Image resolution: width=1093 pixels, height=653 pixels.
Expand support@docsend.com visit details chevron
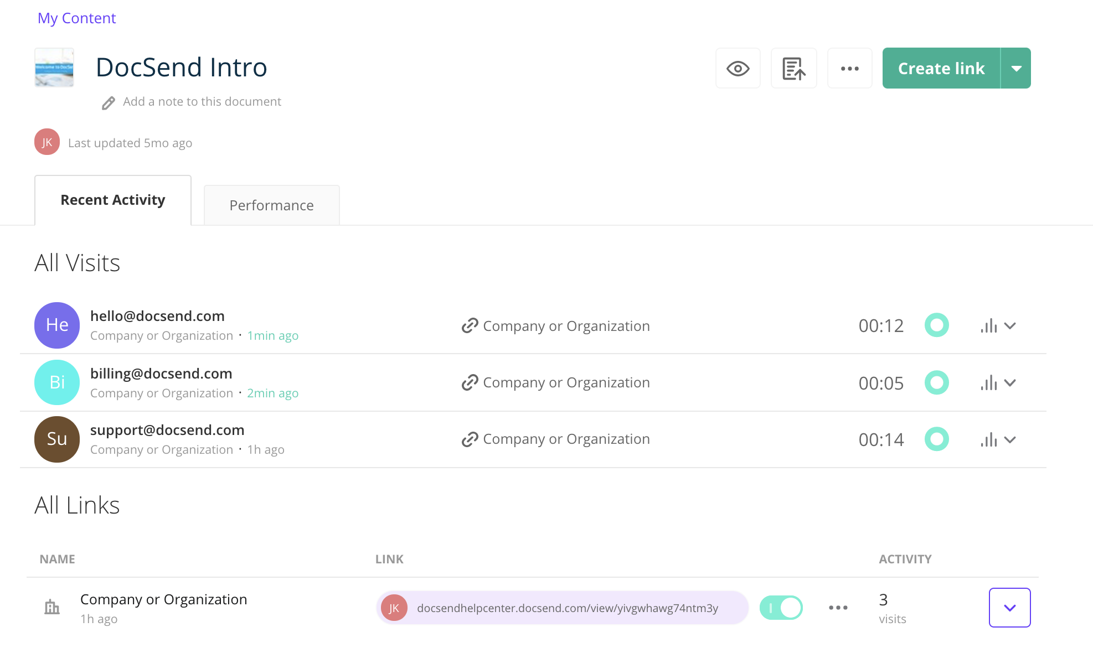(x=1010, y=440)
